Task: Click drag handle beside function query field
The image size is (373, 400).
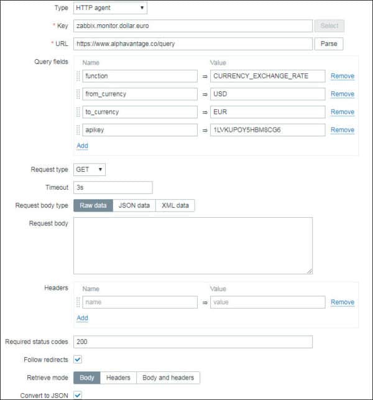Action: pos(78,77)
